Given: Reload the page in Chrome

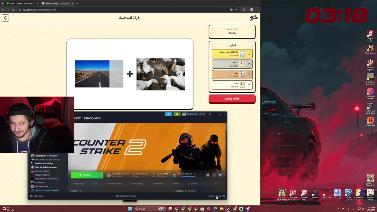Looking at the screenshot, I should [x=13, y=10].
